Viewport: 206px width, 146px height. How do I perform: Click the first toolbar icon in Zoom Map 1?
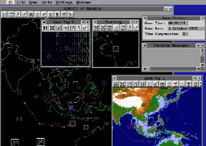coord(116,84)
